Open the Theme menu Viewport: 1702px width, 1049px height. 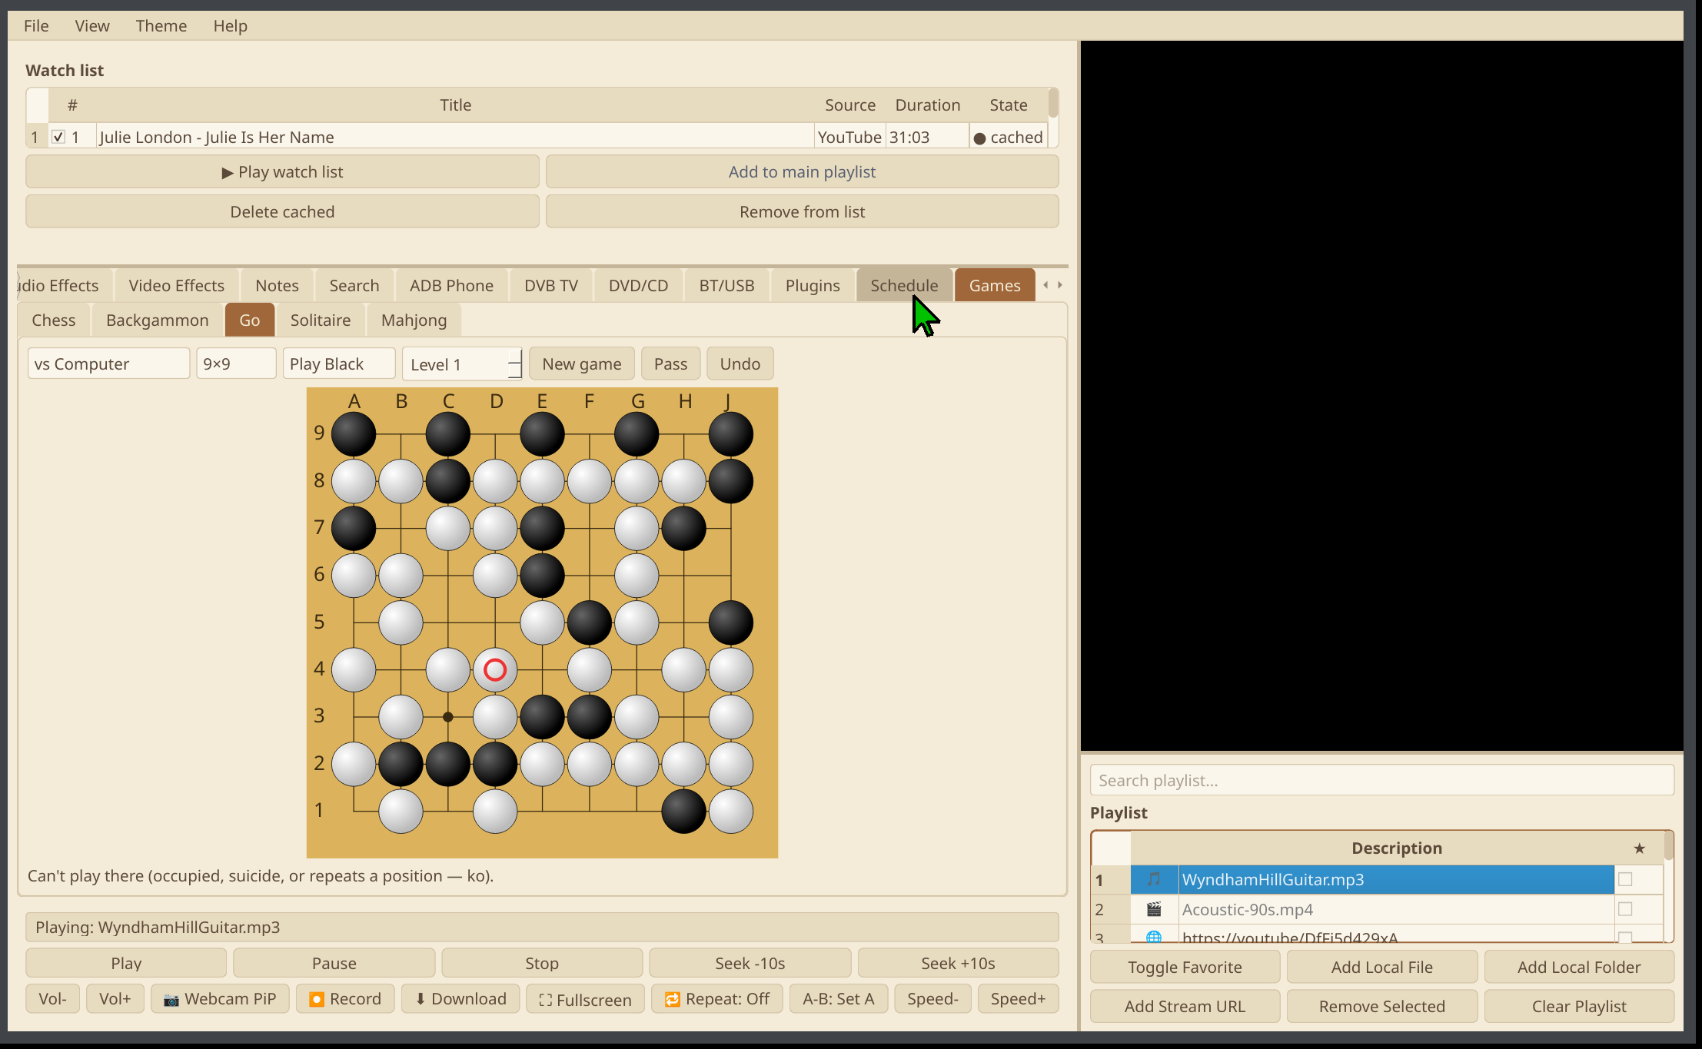coord(161,25)
